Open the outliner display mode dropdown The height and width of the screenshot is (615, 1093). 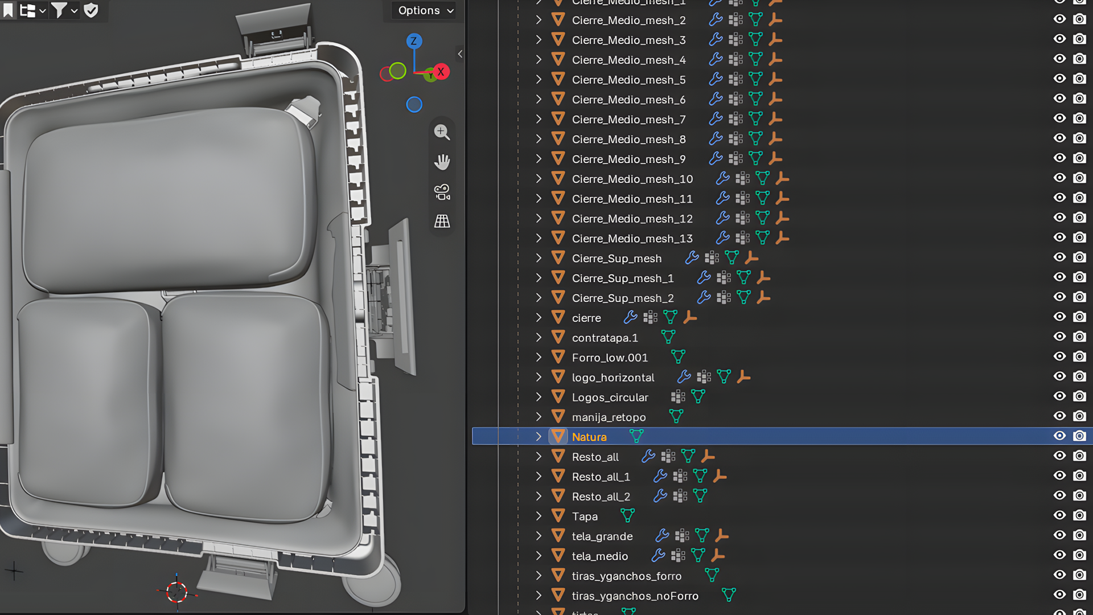coord(32,10)
